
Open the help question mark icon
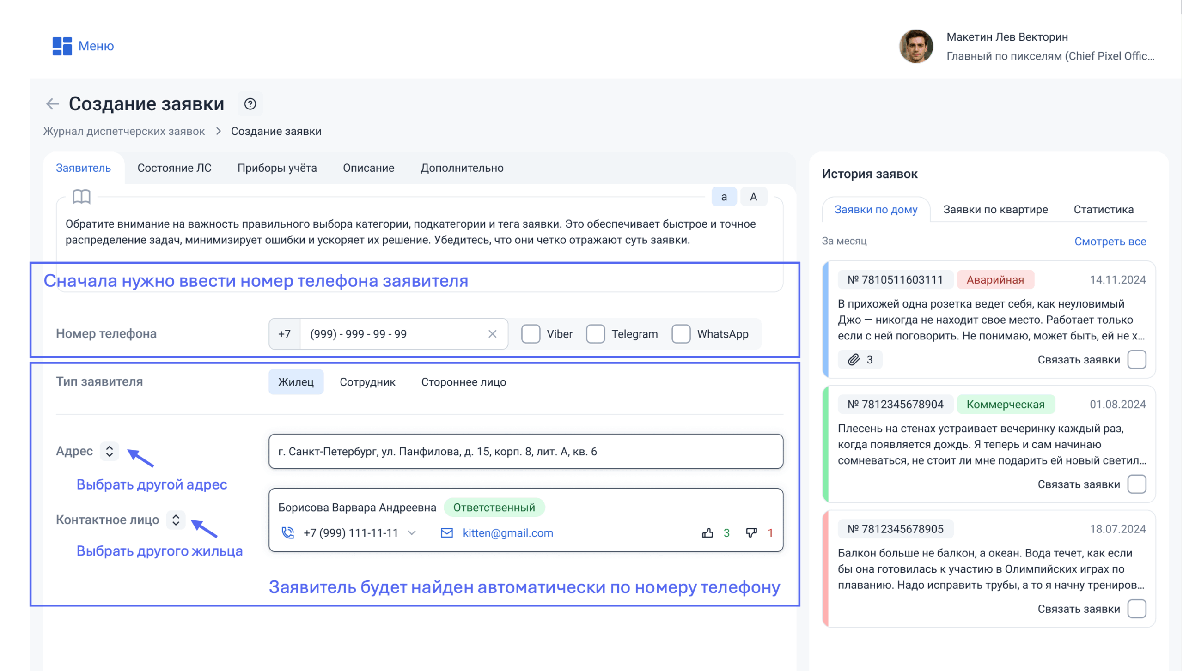coord(250,104)
